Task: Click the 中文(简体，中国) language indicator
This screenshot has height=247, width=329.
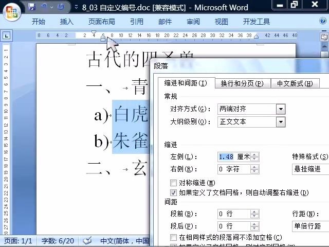Action: click(x=124, y=241)
